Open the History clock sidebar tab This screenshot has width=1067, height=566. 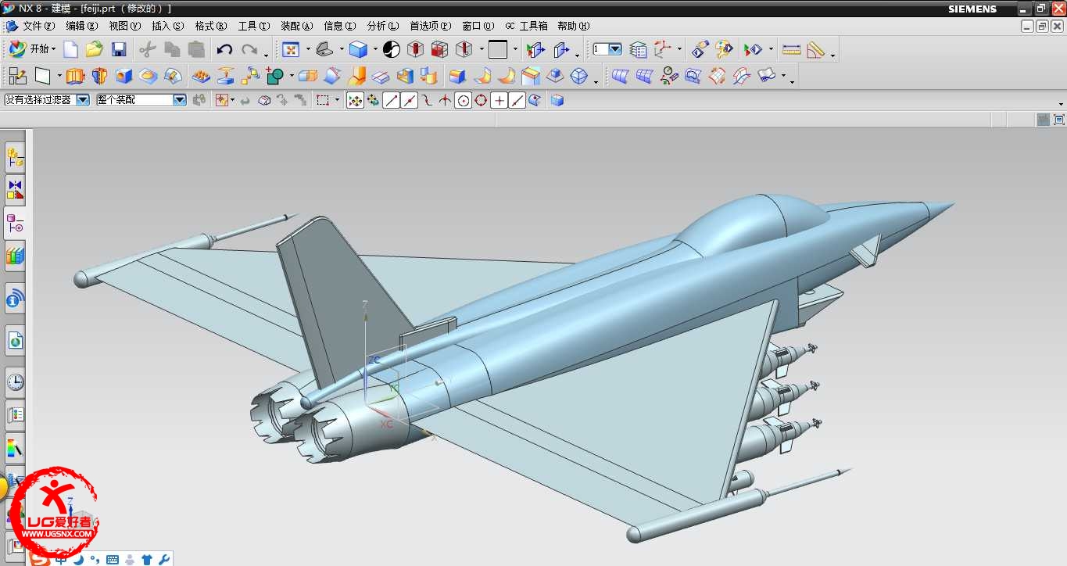click(x=15, y=382)
